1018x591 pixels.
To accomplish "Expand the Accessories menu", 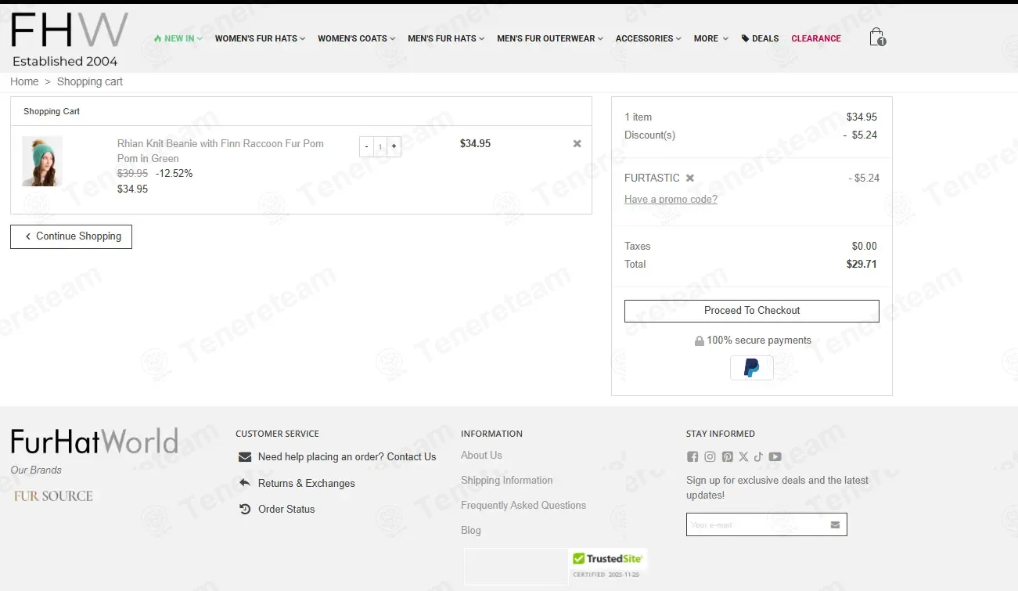I will [x=648, y=38].
